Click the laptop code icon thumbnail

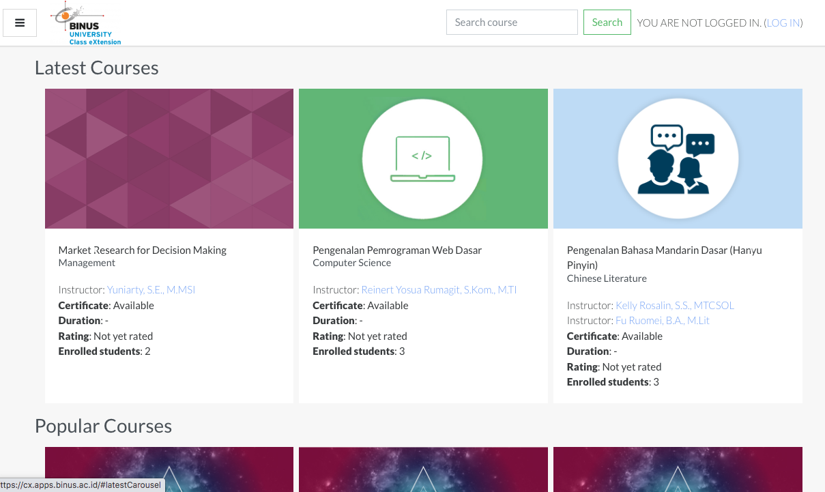[x=422, y=158]
